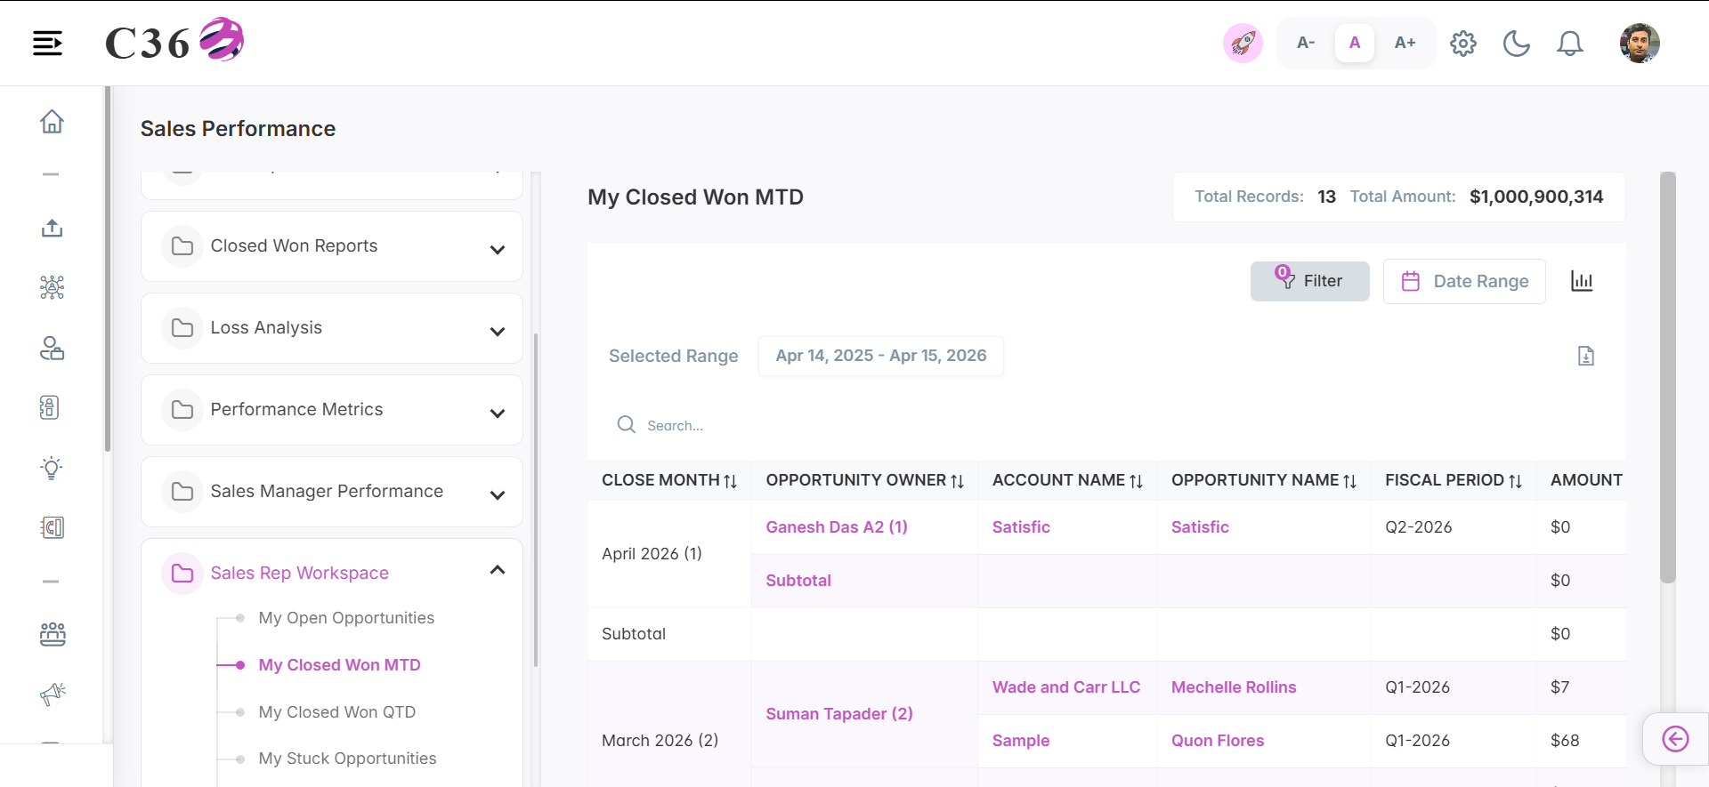Expand Loss Analysis folder
The image size is (1709, 787).
click(332, 328)
